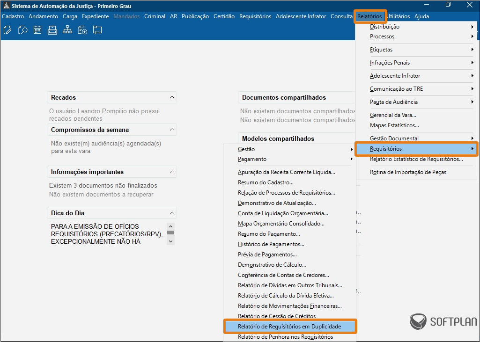Open the Ajuda menu
The image size is (480, 342).
pyautogui.click(x=421, y=16)
